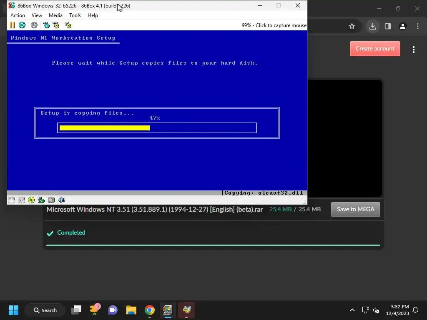The image size is (427, 320).
Task: Click the 86Box title bar logo
Action: tap(12, 5)
